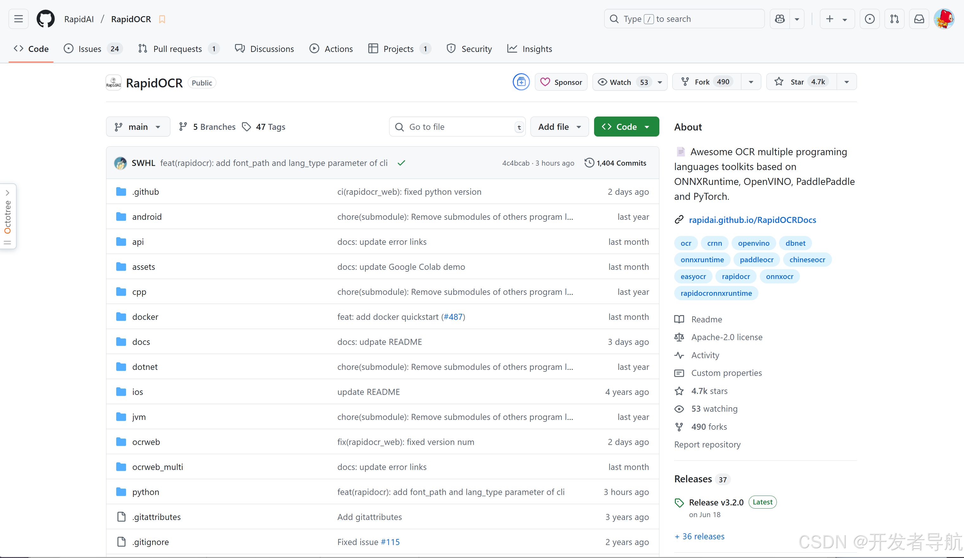Open the Copilot chat icon

780,19
